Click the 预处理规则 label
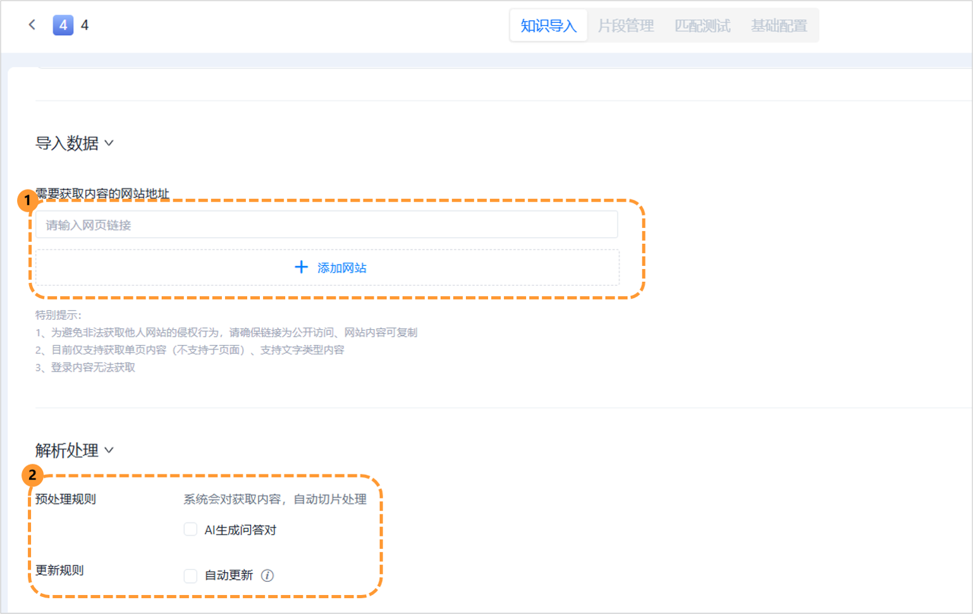This screenshot has height=614, width=973. coord(66,499)
